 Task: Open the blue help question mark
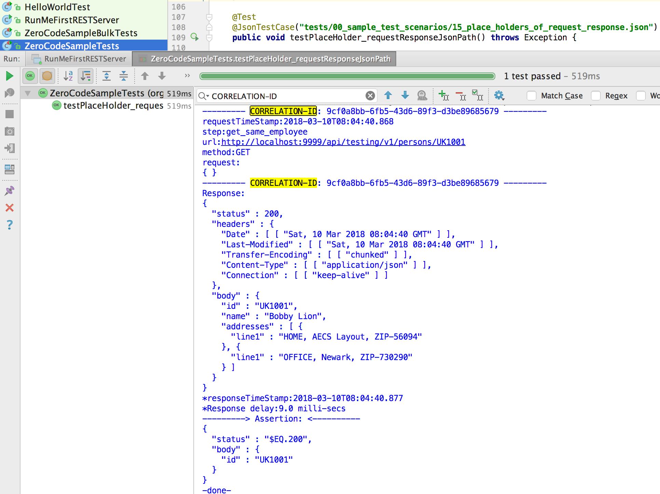point(10,225)
